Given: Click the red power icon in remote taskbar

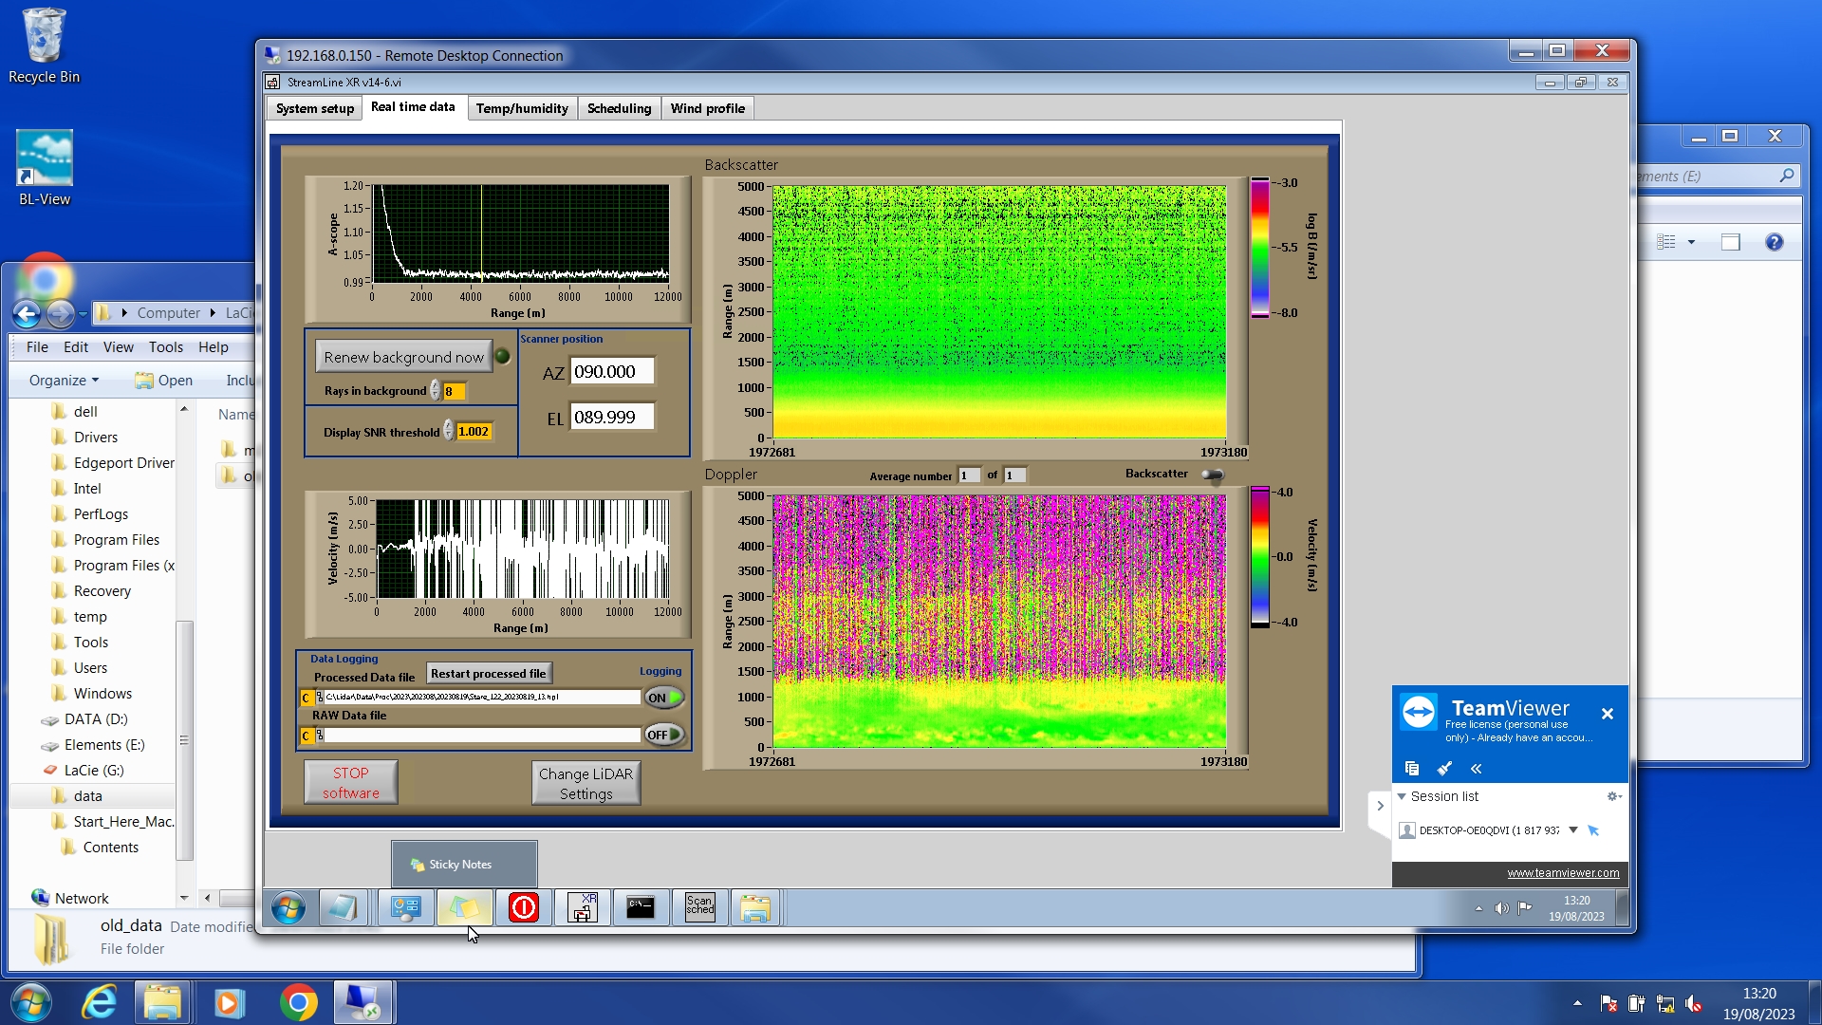Looking at the screenshot, I should (x=523, y=907).
